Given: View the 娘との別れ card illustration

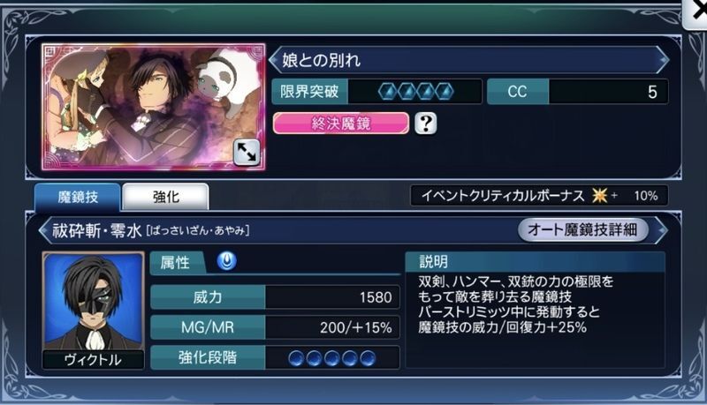Looking at the screenshot, I should tap(154, 107).
